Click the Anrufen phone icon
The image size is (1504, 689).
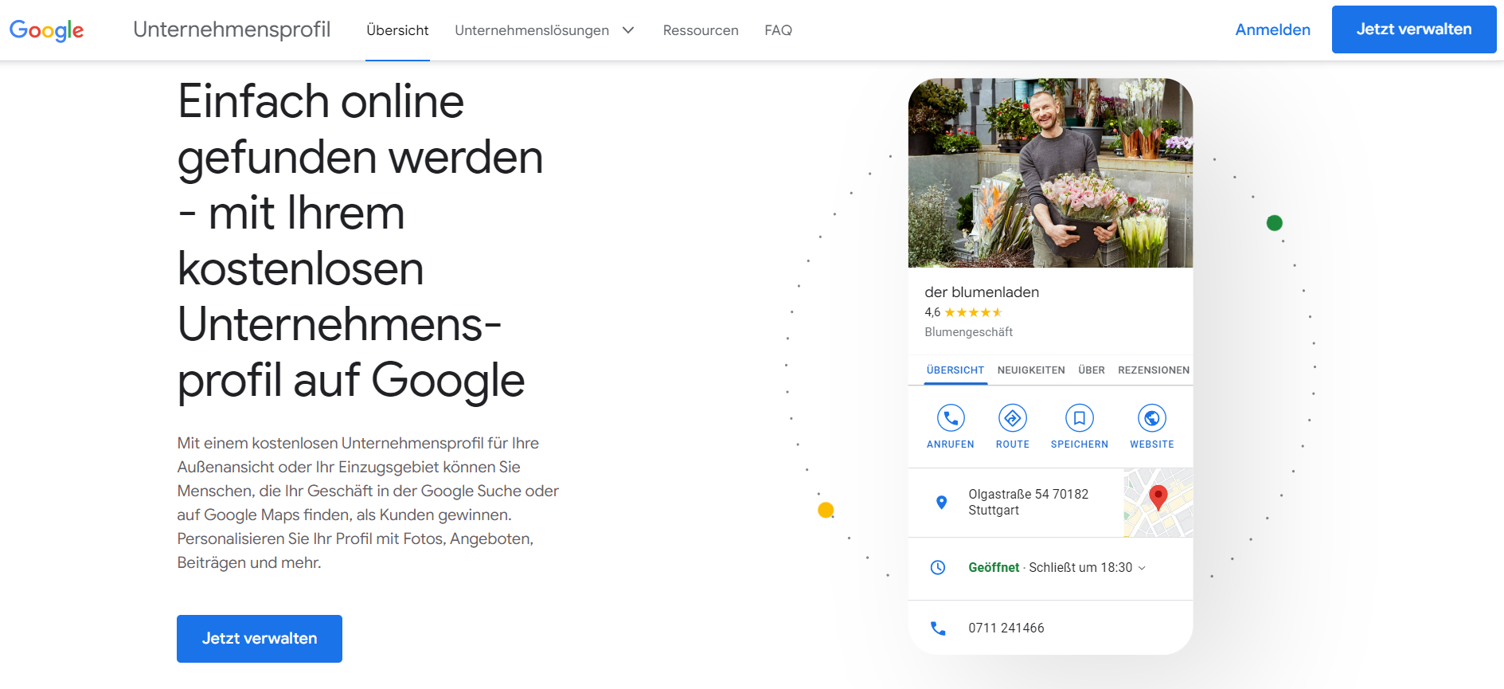coord(951,418)
